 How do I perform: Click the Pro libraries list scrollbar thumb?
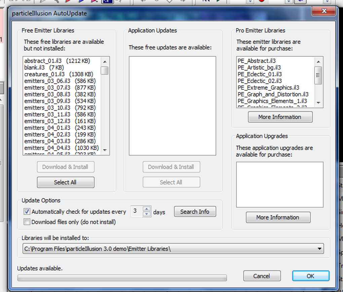point(318,75)
